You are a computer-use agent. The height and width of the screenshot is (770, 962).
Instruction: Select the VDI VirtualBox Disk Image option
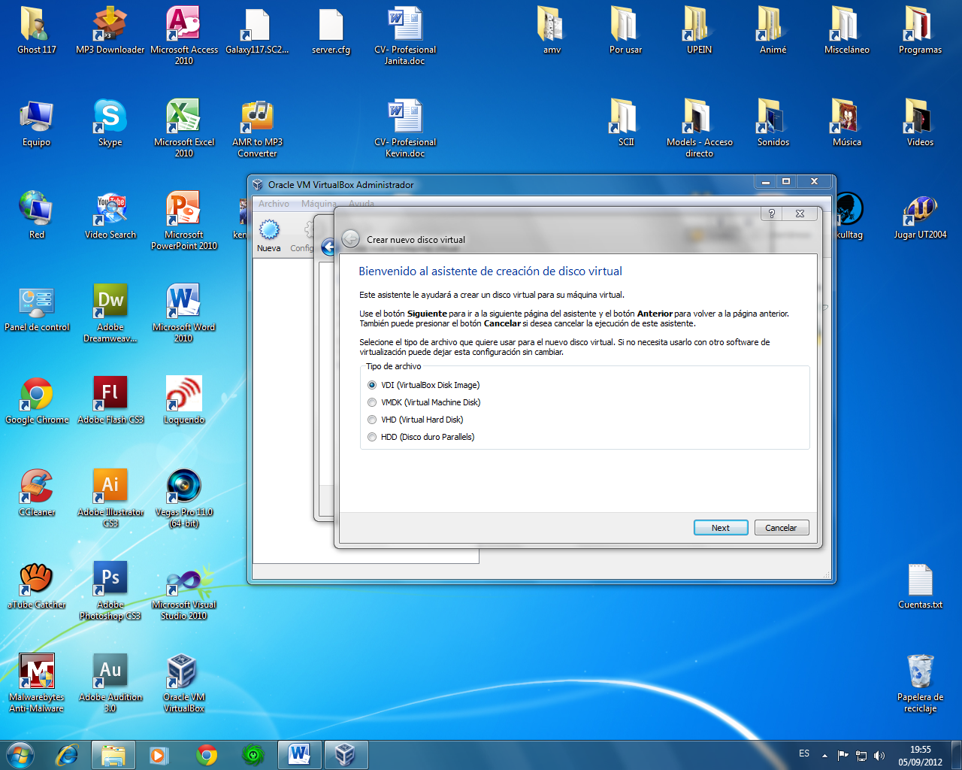[x=372, y=384]
